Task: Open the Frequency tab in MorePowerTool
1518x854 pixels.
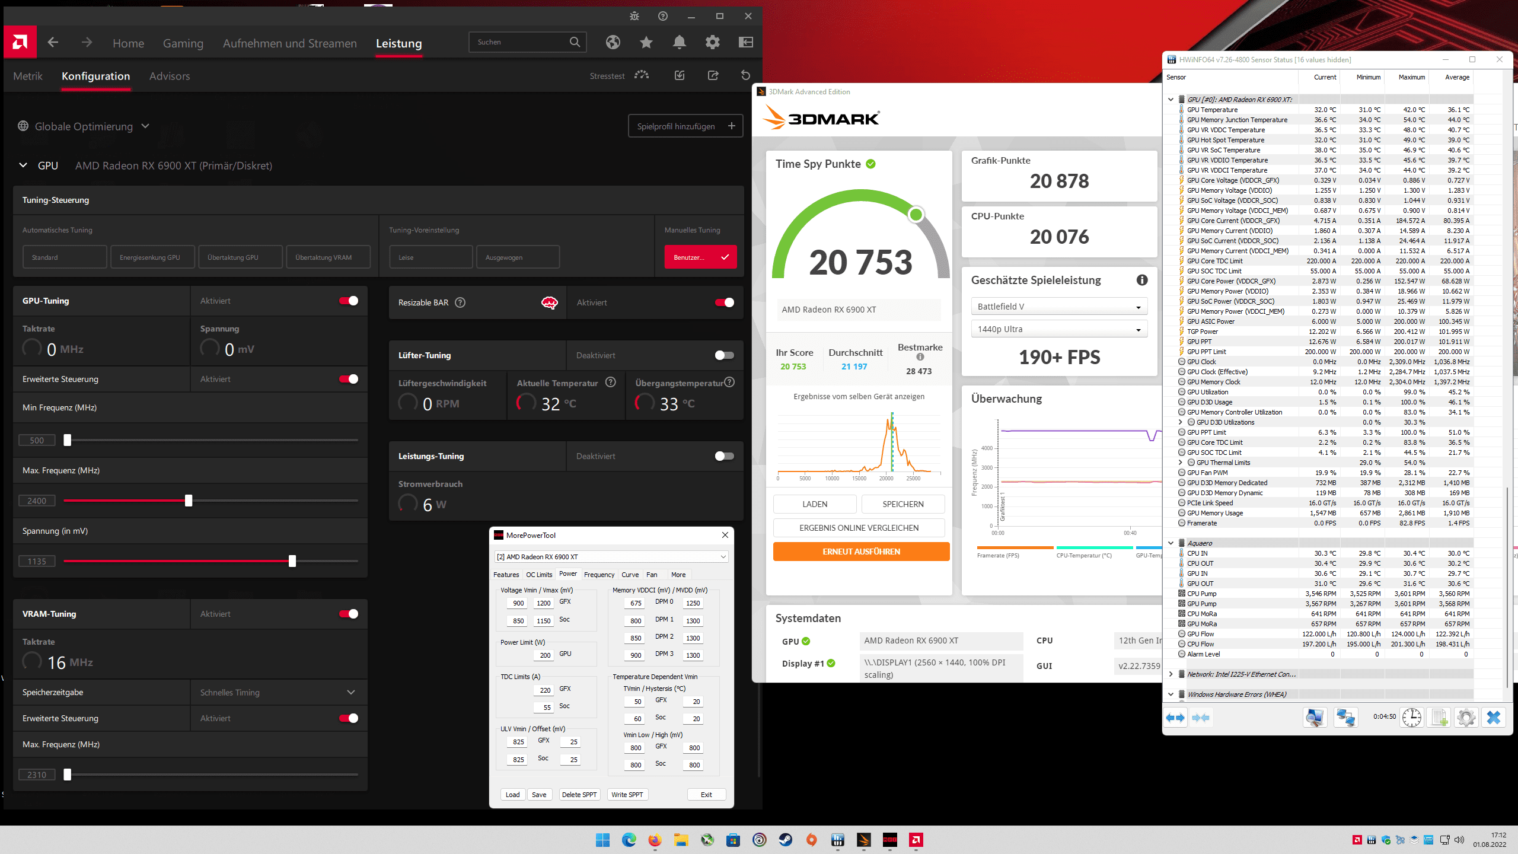Action: point(599,575)
